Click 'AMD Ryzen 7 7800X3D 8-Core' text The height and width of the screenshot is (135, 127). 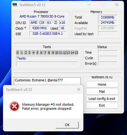[42, 17]
